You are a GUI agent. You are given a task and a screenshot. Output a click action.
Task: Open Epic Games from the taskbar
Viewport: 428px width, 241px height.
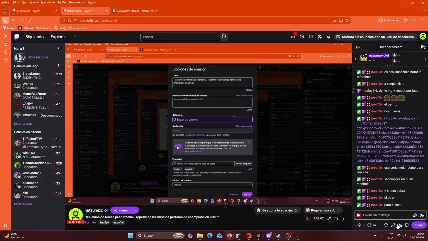(258, 236)
